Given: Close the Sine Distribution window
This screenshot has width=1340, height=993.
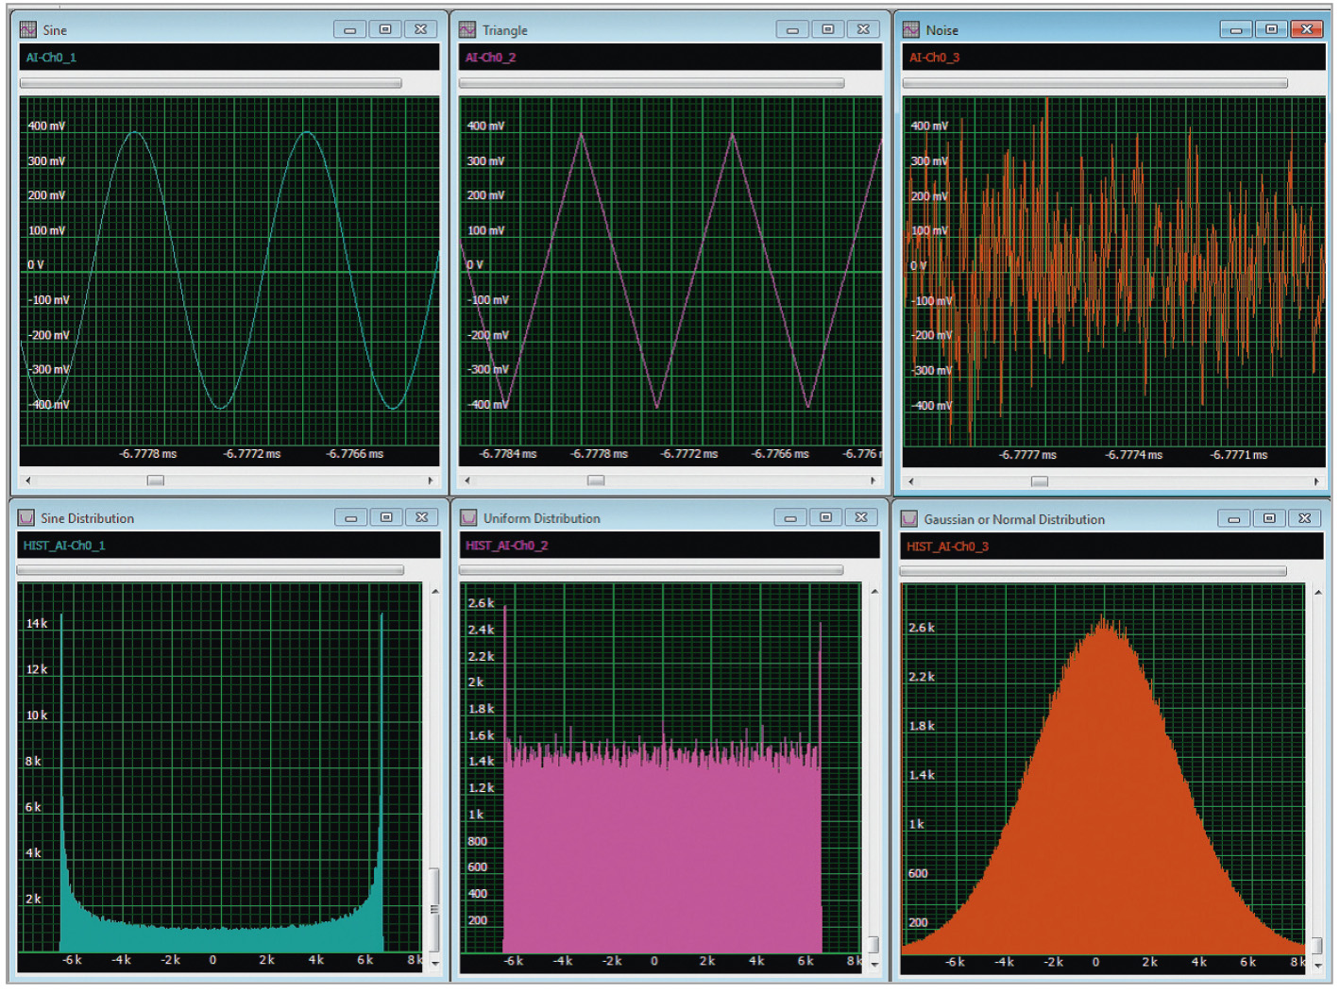Looking at the screenshot, I should point(422,518).
